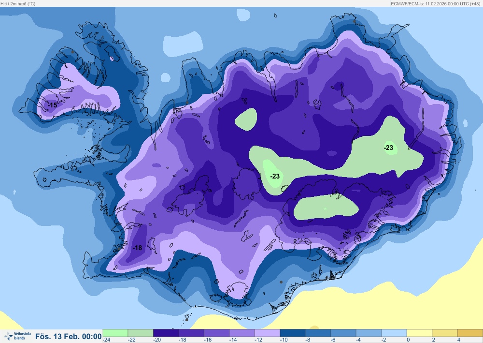Click the '0' legend scale value

(408, 340)
